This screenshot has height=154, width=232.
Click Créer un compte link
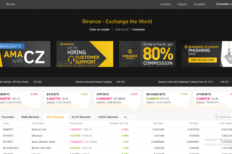tap(99, 30)
